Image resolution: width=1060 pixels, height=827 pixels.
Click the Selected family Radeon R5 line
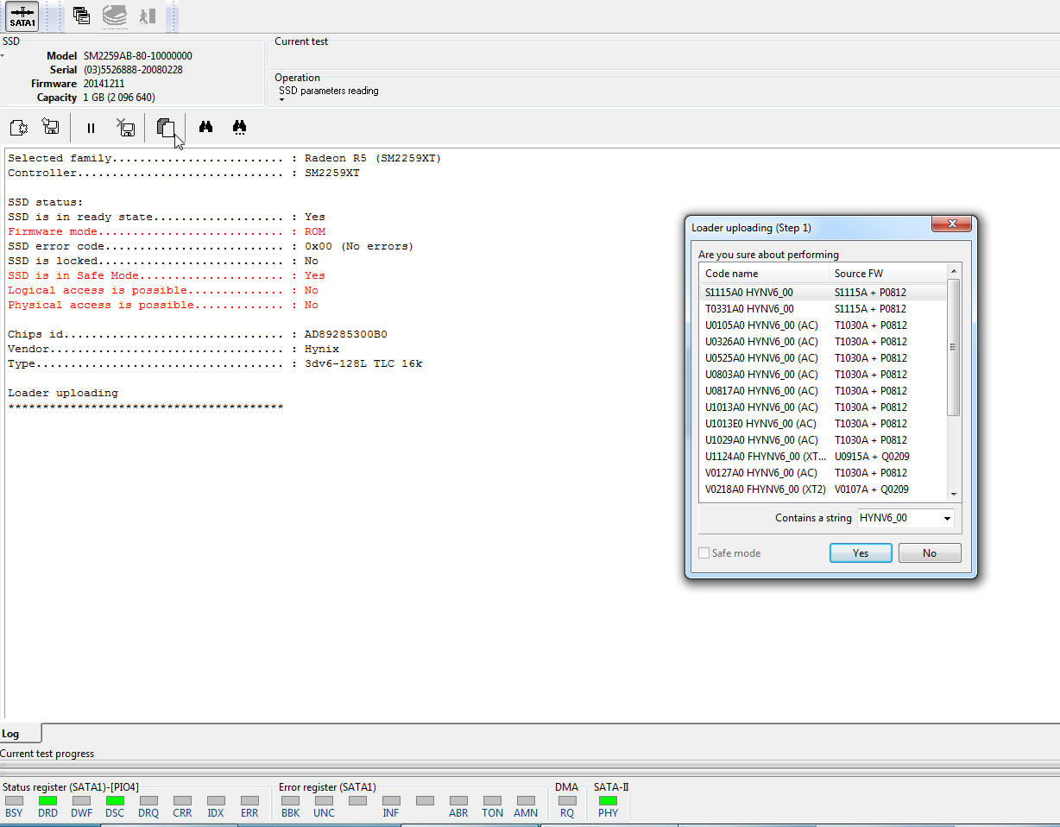pos(224,158)
